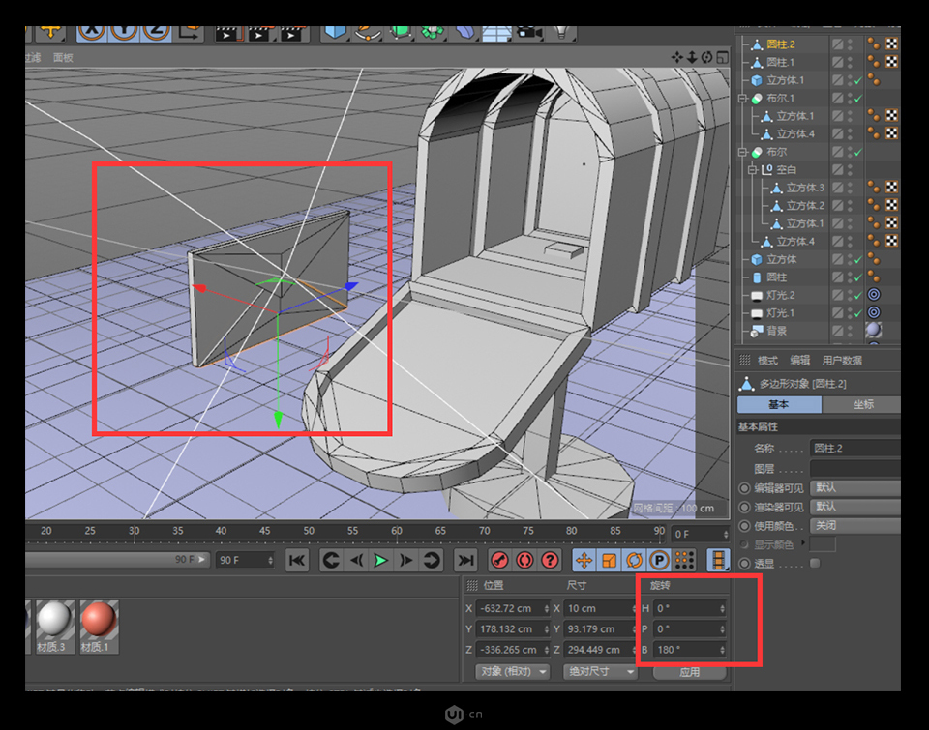Click the key record icon near the timeline
Image resolution: width=929 pixels, height=730 pixels.
498,561
